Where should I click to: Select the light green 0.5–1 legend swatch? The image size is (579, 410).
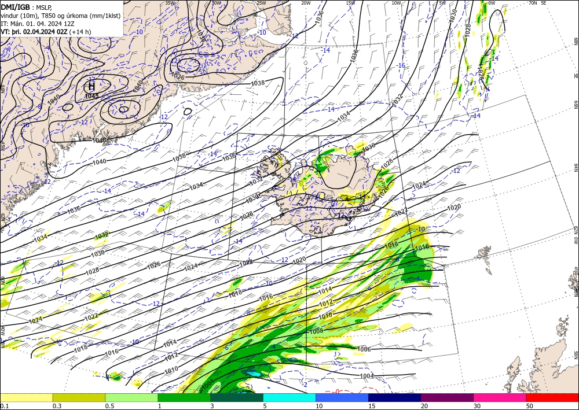(131, 397)
